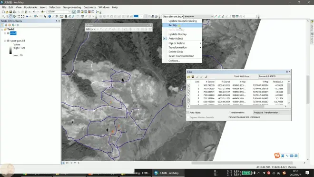Screen dimensions: 314x177
Task: Click the map view horizontal scrollbar
Action: 242,163
